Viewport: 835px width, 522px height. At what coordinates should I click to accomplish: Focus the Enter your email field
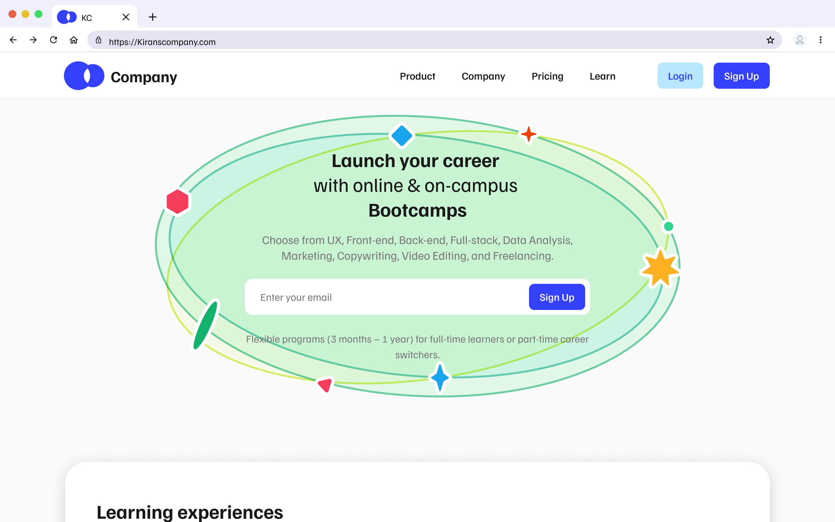pos(387,297)
